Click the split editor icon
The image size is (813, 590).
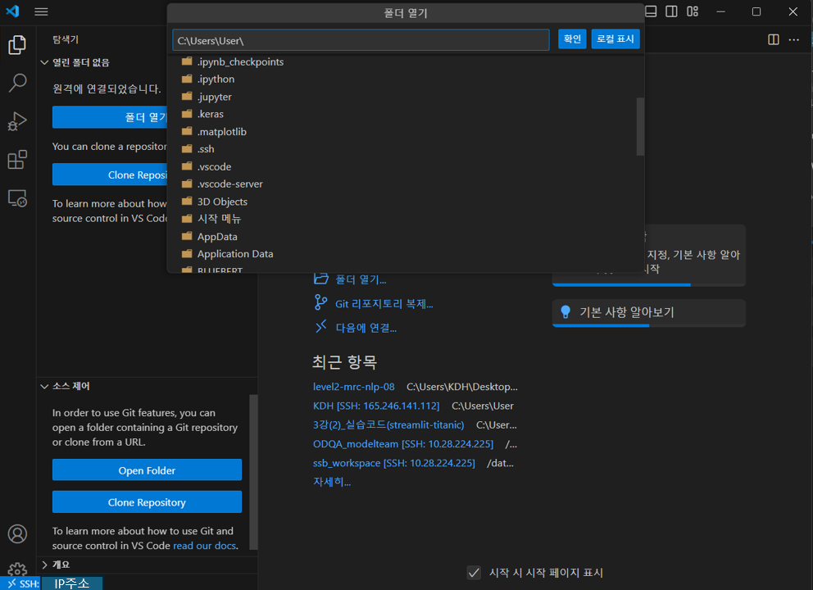tap(773, 39)
